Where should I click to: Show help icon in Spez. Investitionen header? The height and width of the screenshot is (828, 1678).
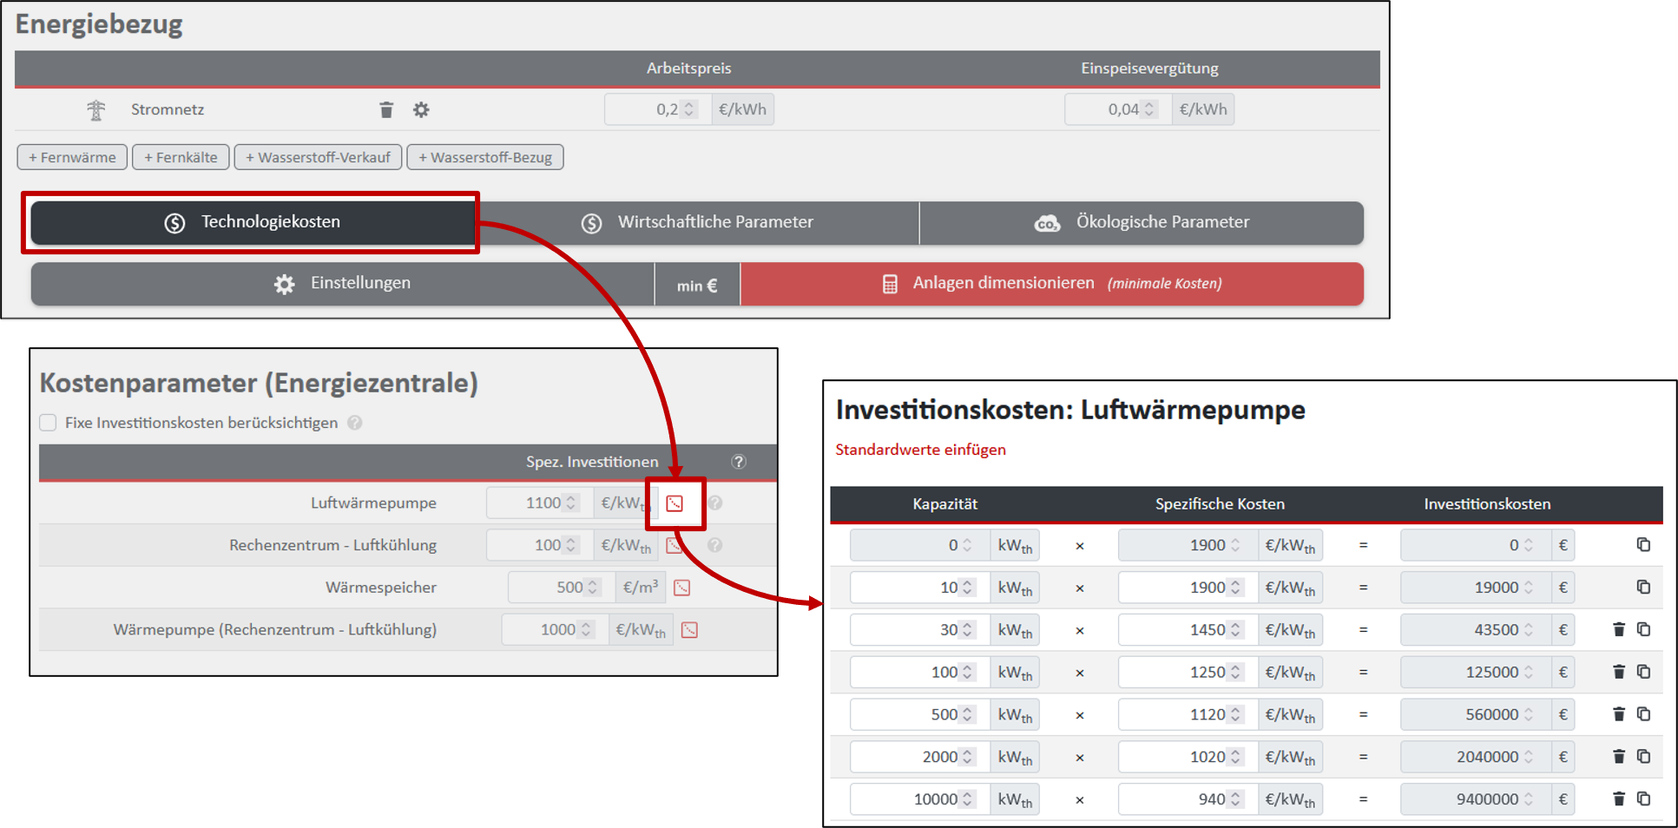(x=739, y=462)
